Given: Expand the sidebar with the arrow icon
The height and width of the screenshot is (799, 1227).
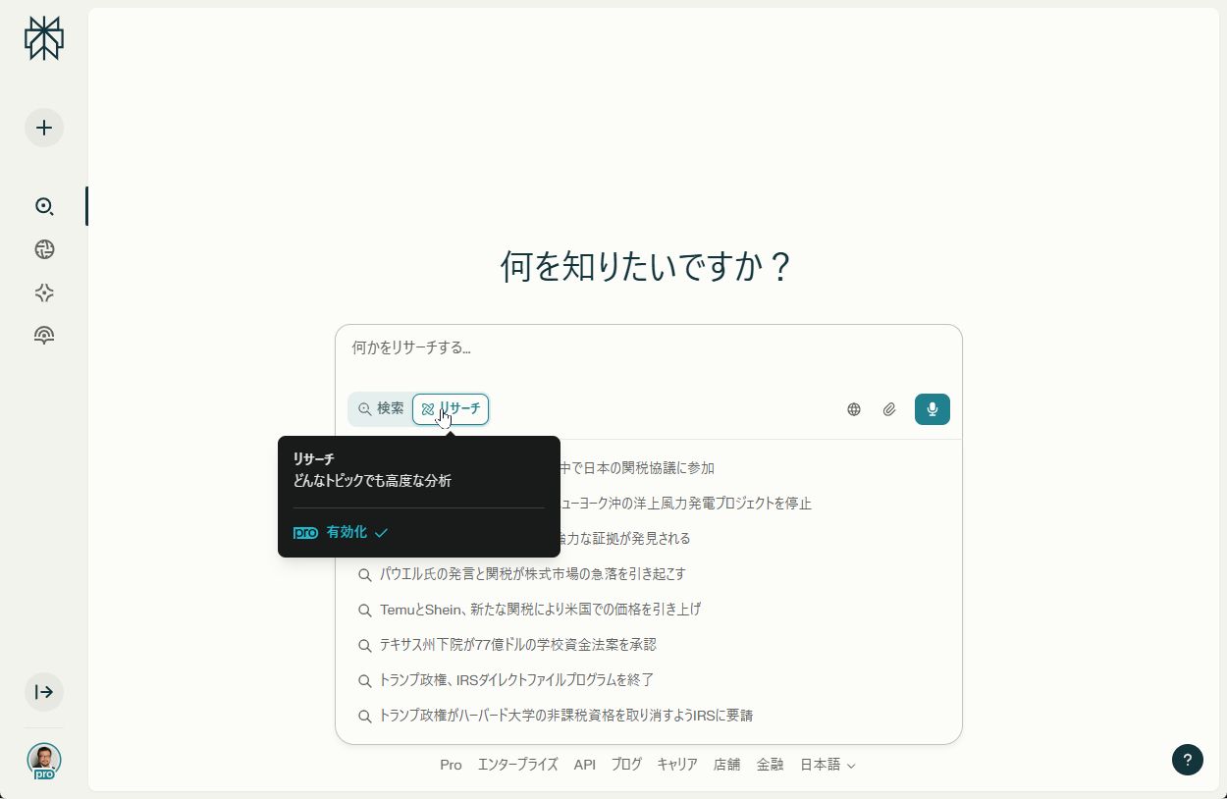Looking at the screenshot, I should pyautogui.click(x=44, y=692).
